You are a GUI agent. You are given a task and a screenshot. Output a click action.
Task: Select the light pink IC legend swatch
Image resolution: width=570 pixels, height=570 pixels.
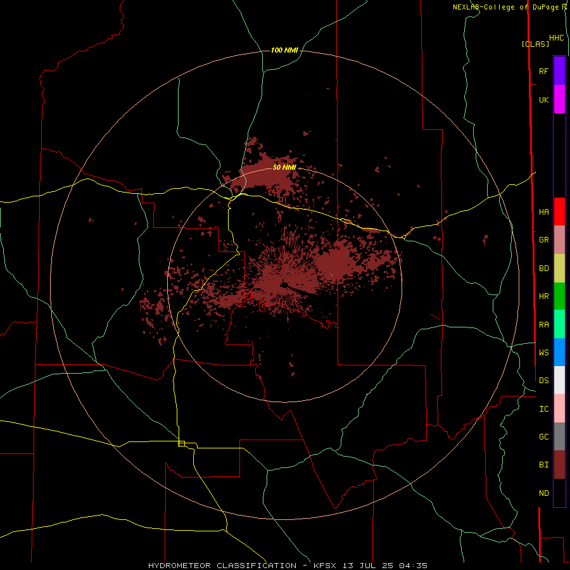click(x=559, y=408)
